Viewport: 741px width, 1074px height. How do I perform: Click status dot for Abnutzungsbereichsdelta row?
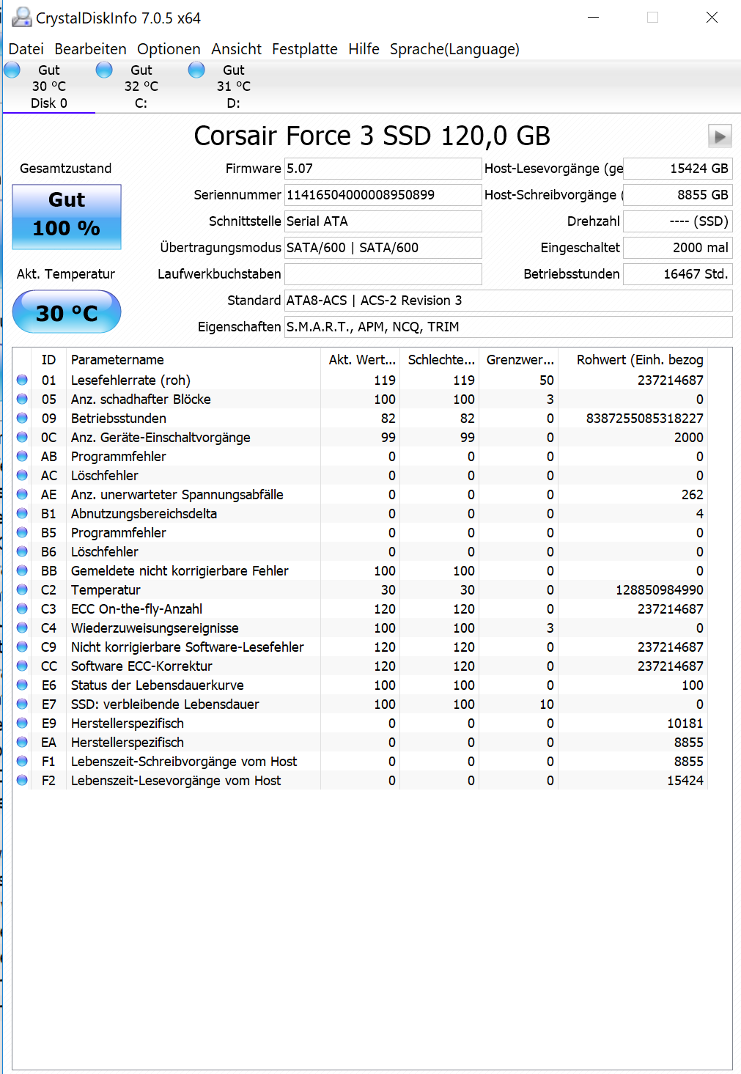(x=22, y=513)
